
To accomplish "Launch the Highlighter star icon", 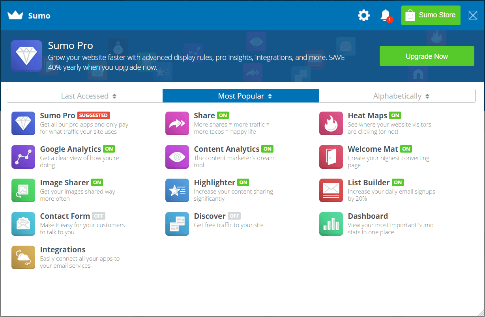I will coord(177,190).
